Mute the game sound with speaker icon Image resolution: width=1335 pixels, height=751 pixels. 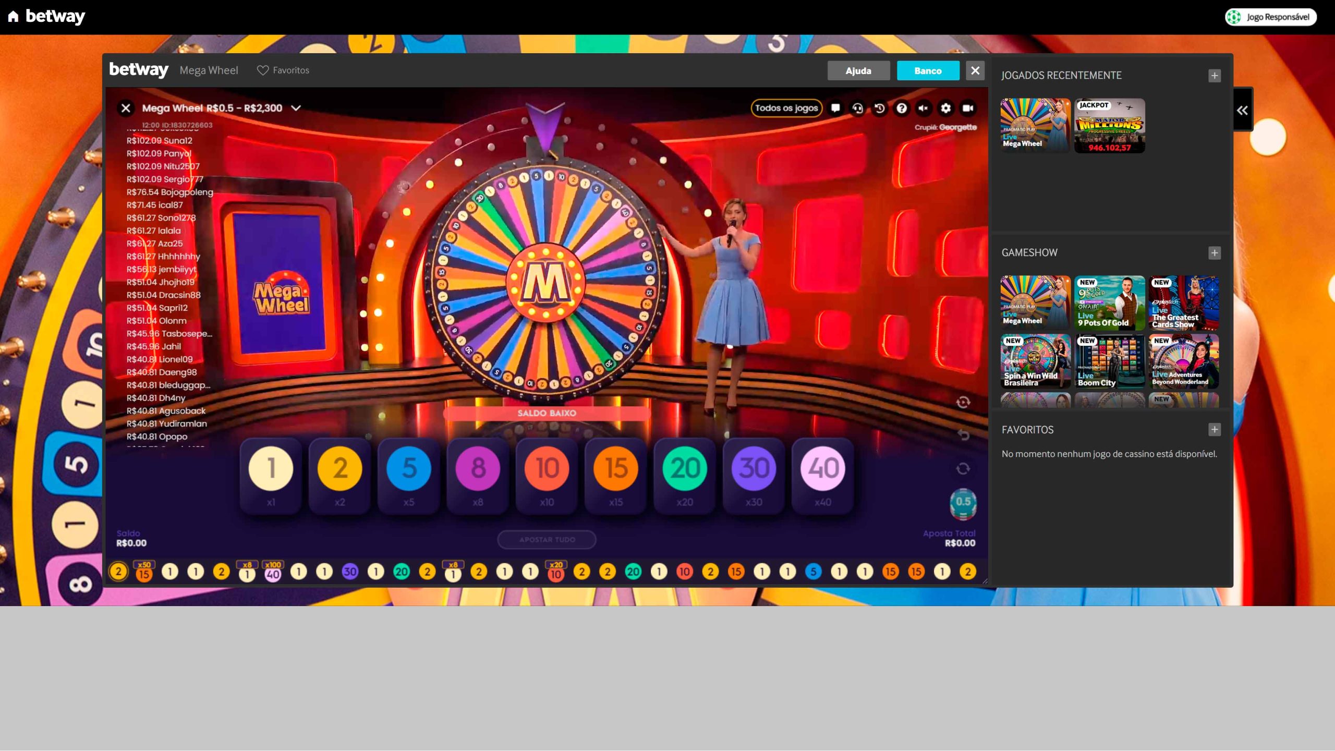[x=924, y=108]
